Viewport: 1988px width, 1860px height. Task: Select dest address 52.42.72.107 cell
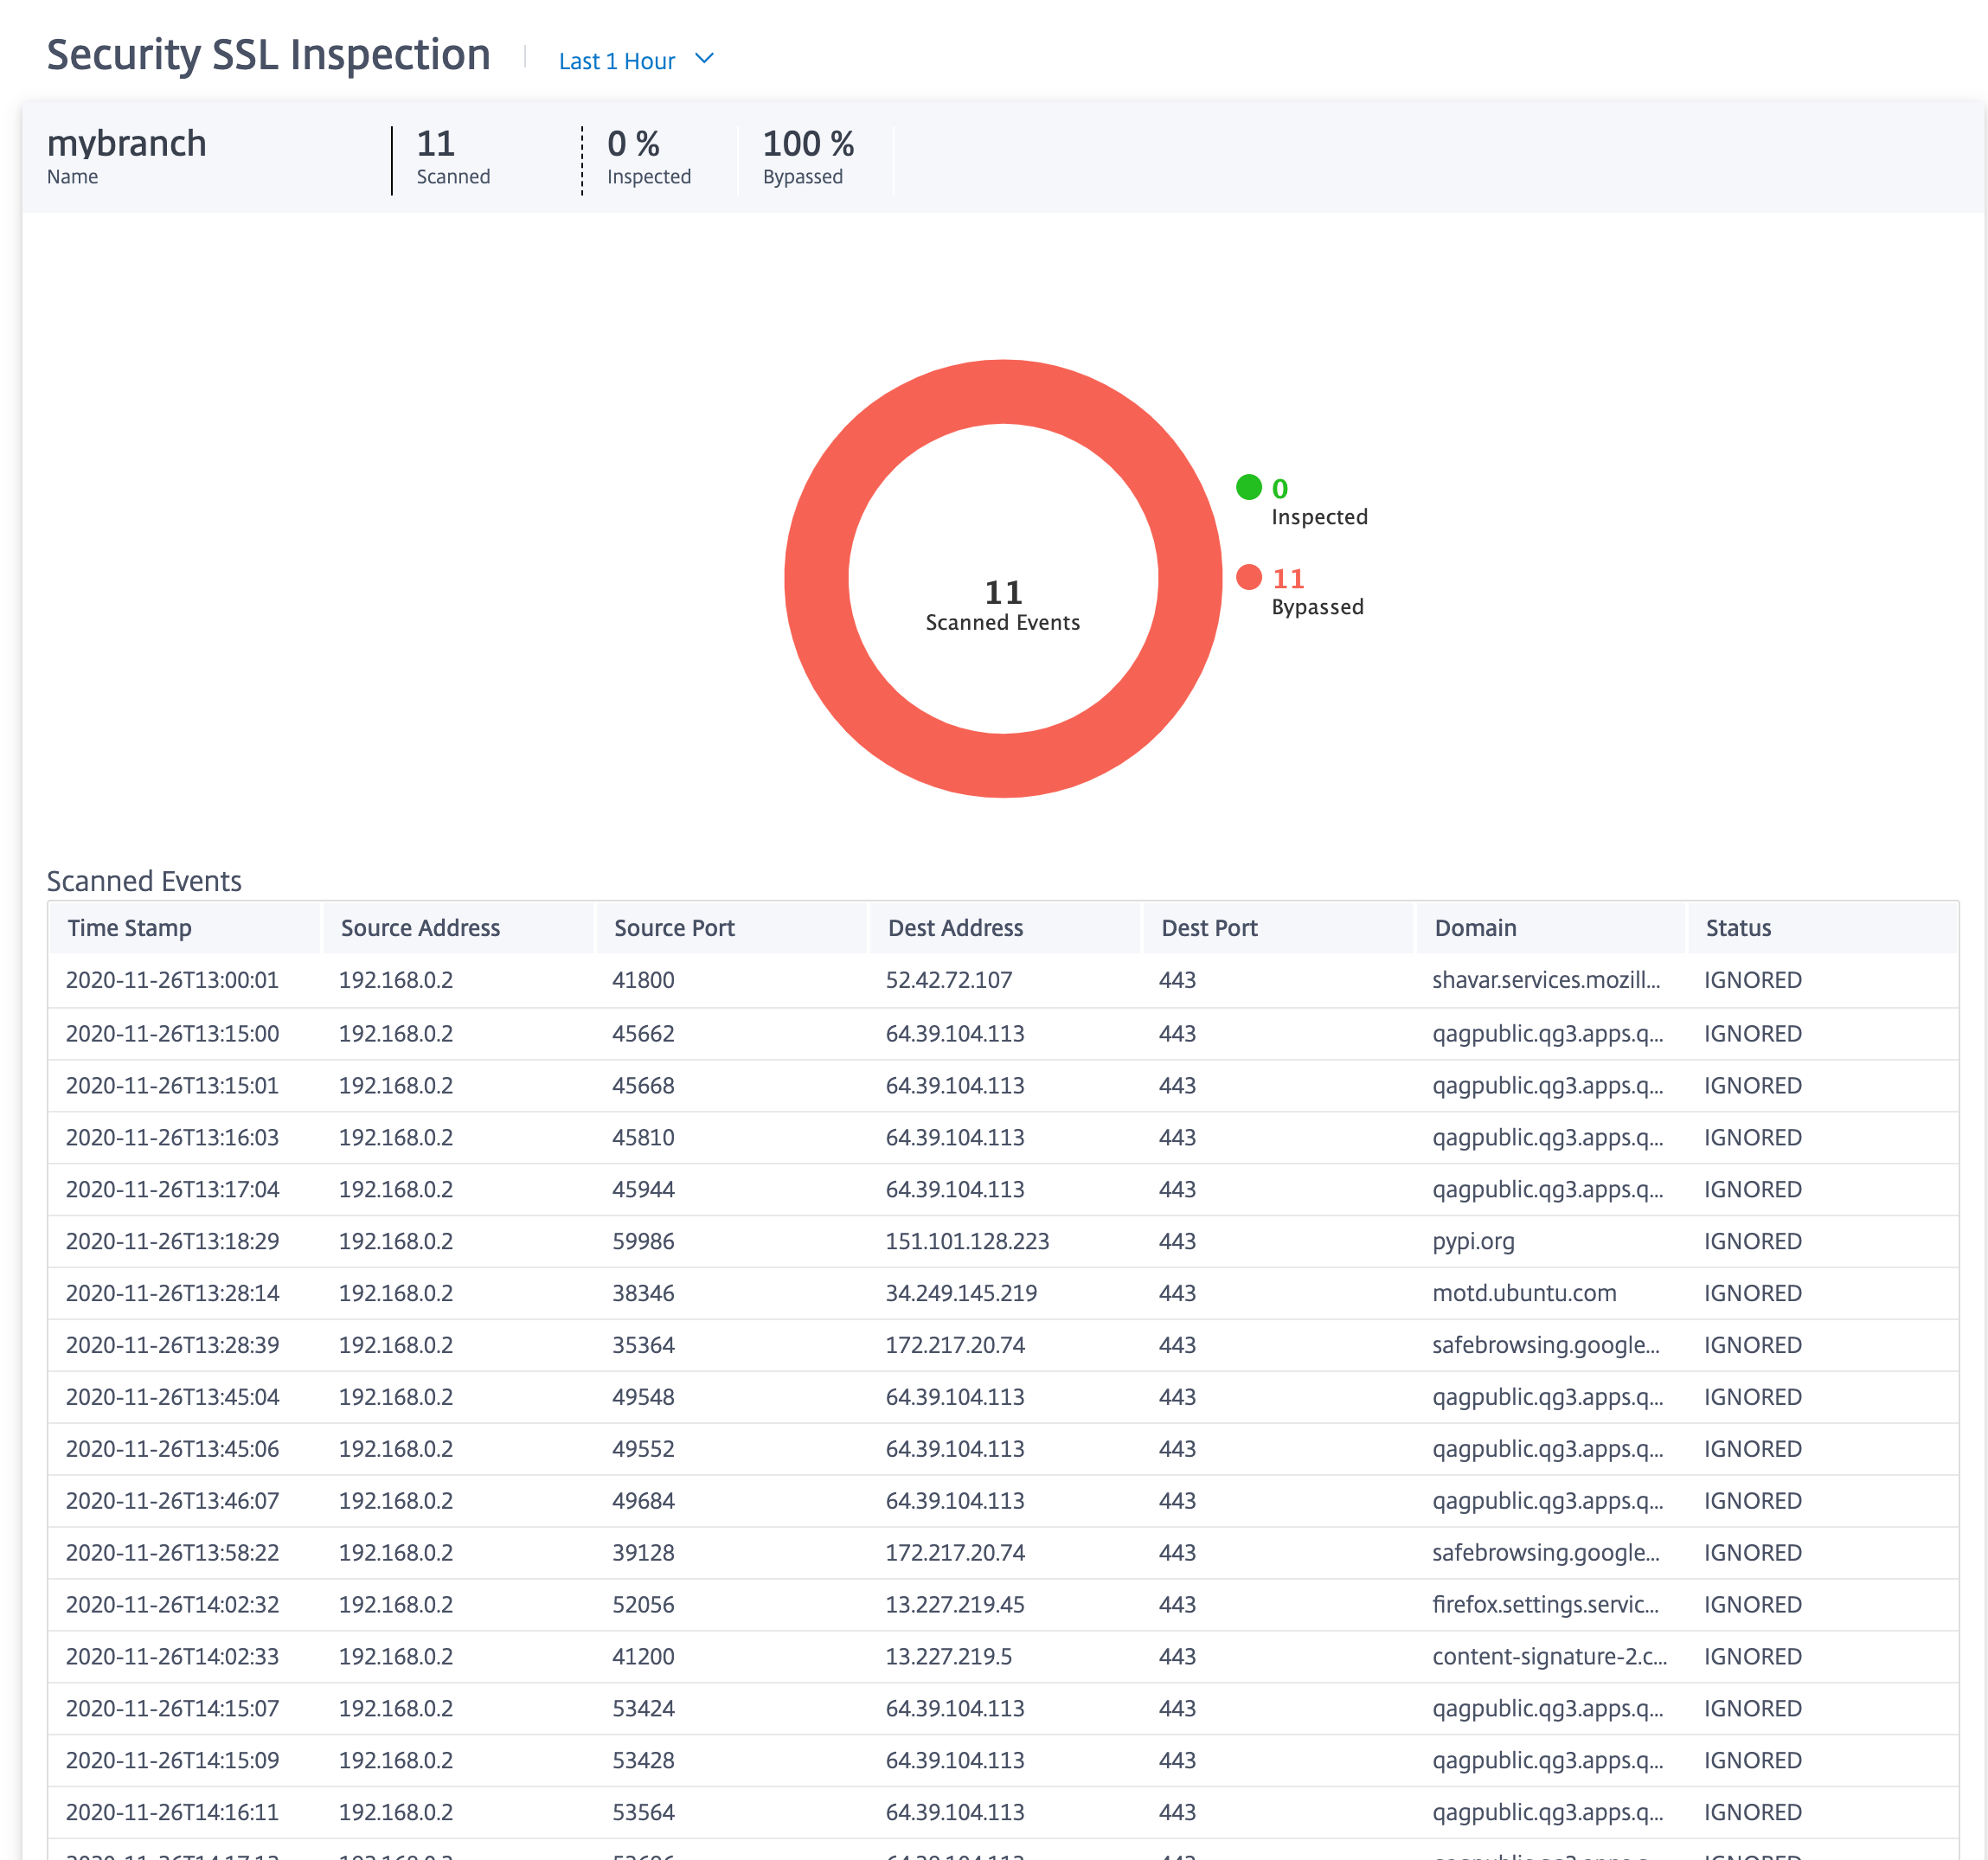pos(949,980)
